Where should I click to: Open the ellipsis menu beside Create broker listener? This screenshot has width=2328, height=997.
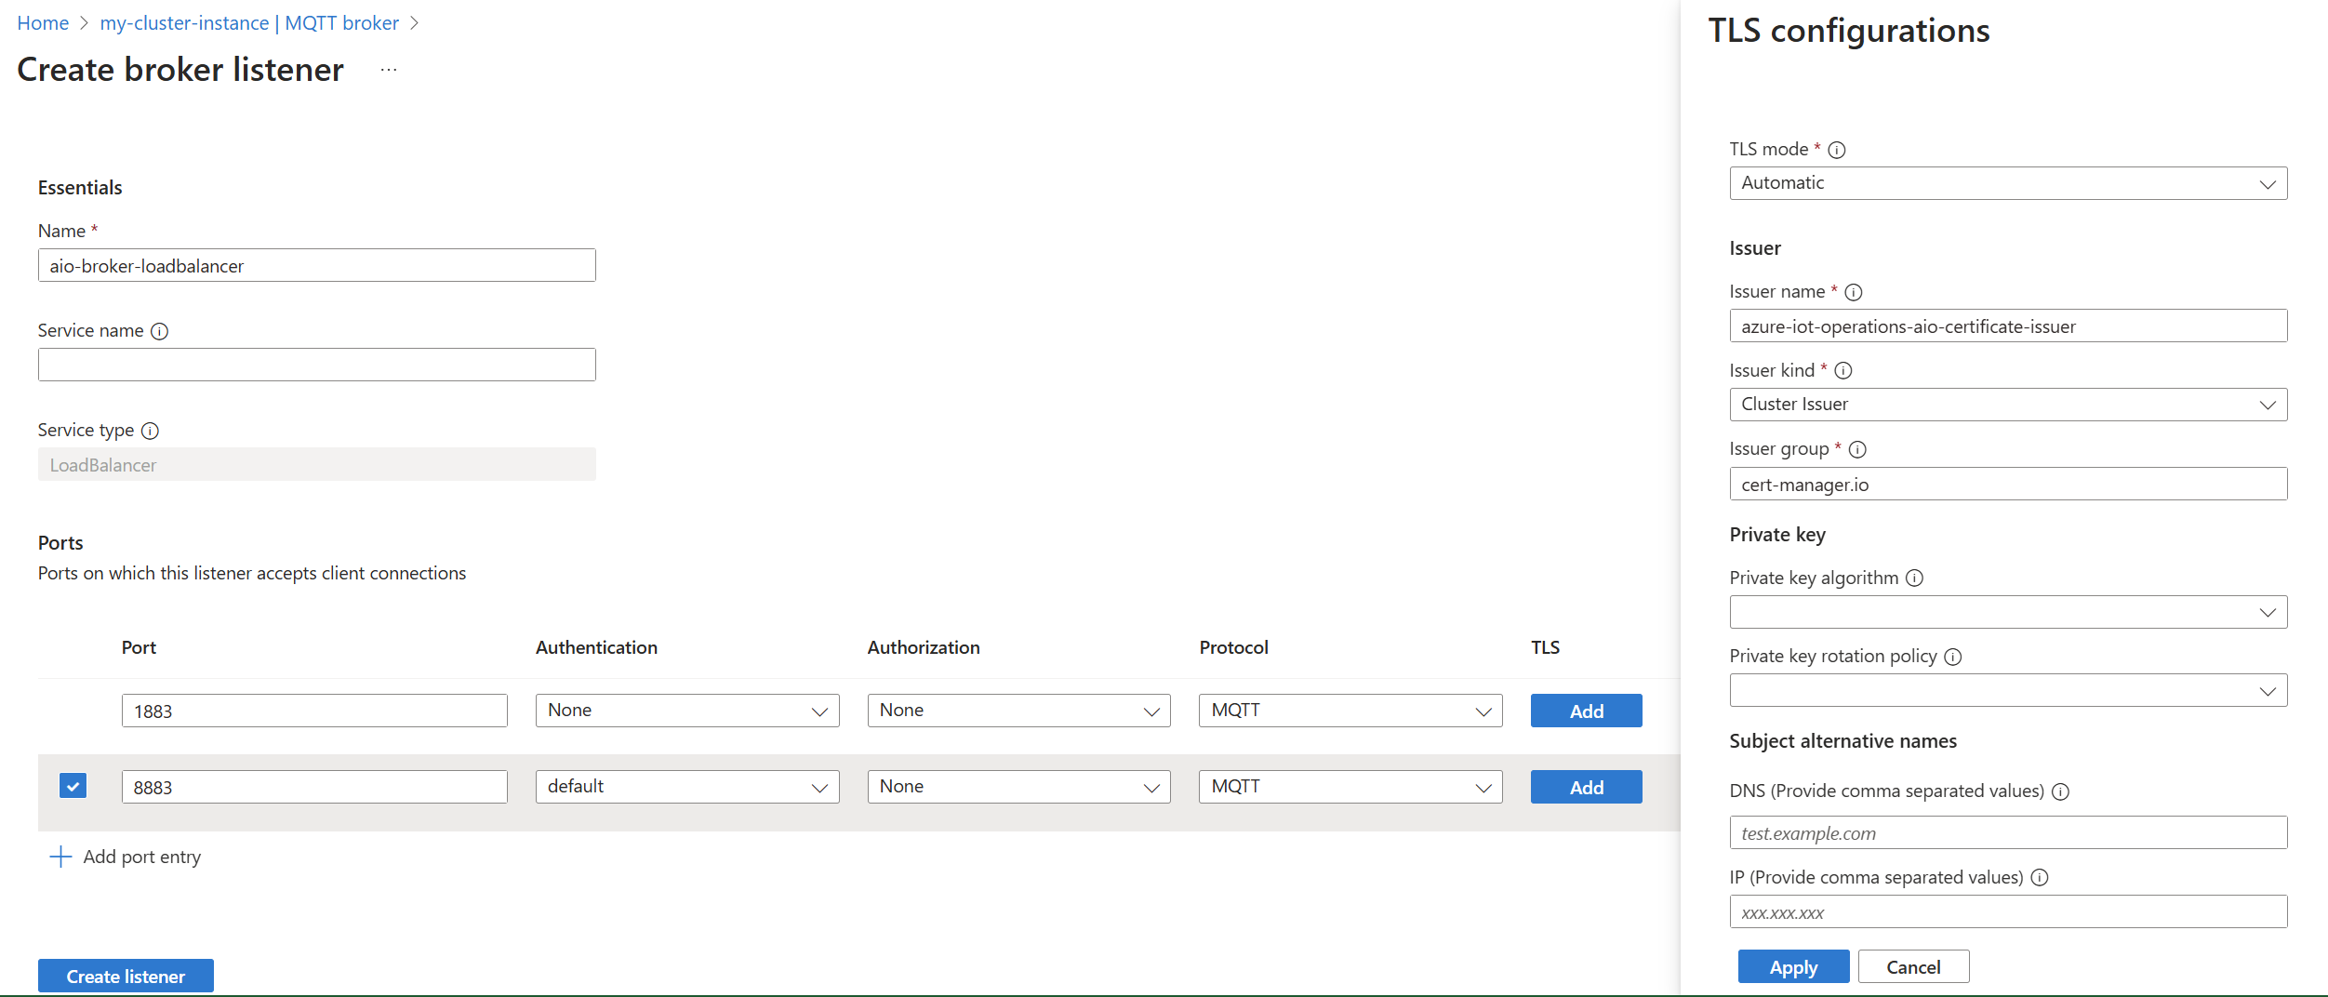[388, 70]
